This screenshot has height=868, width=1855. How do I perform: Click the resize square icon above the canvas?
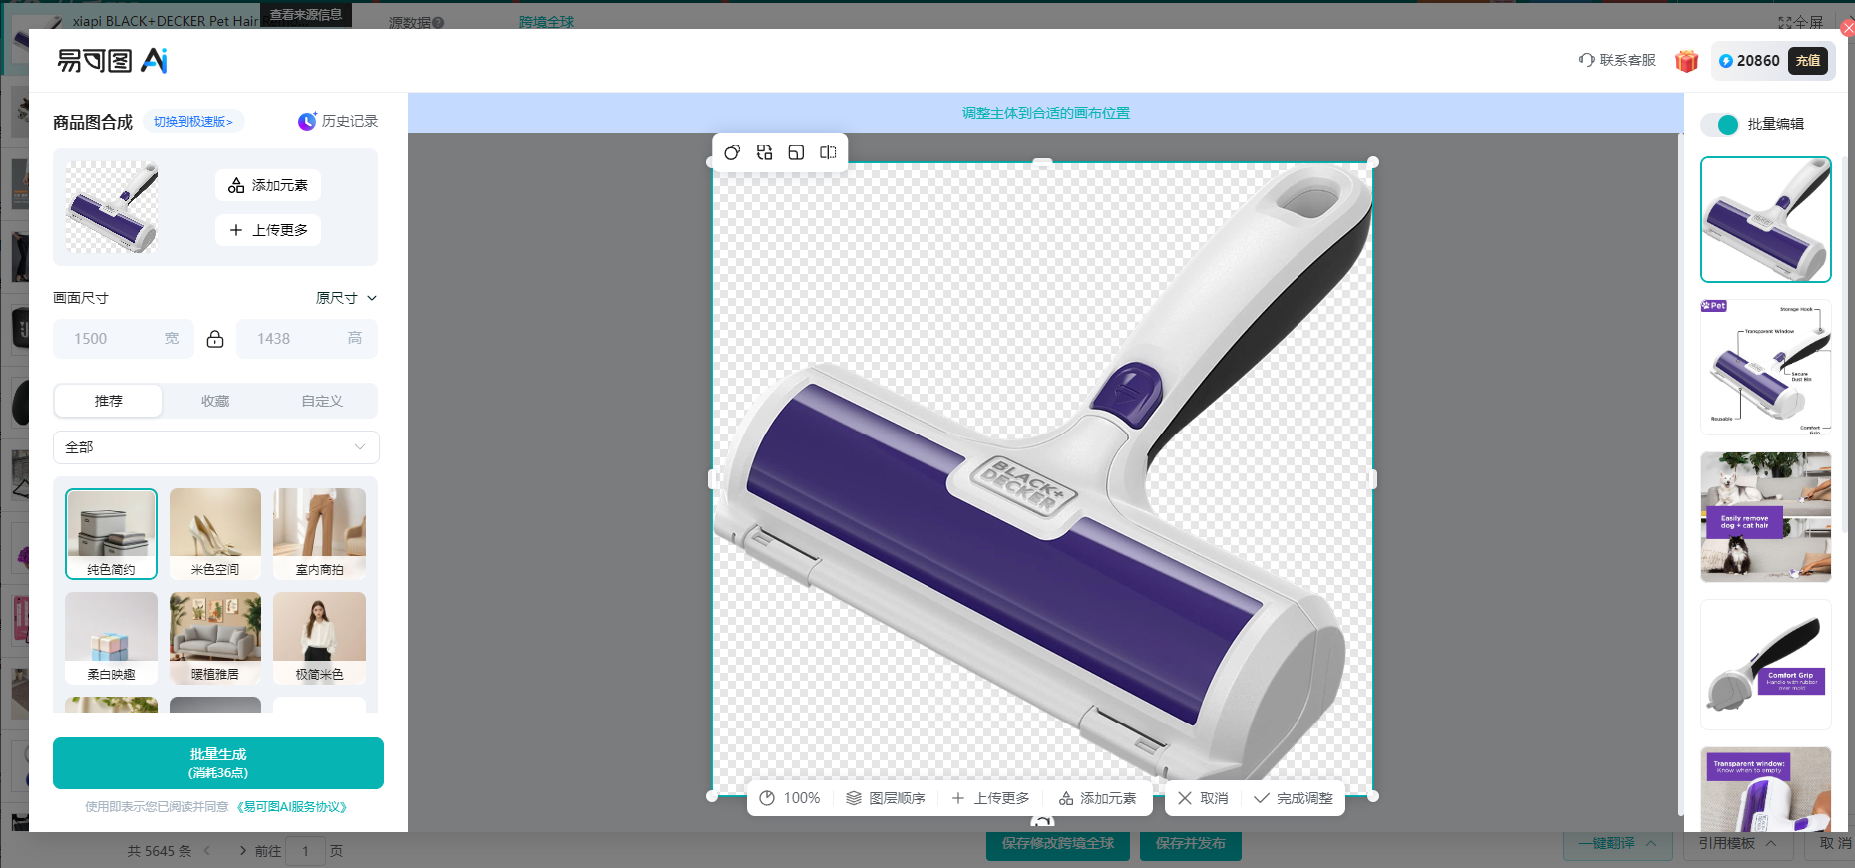(x=796, y=152)
